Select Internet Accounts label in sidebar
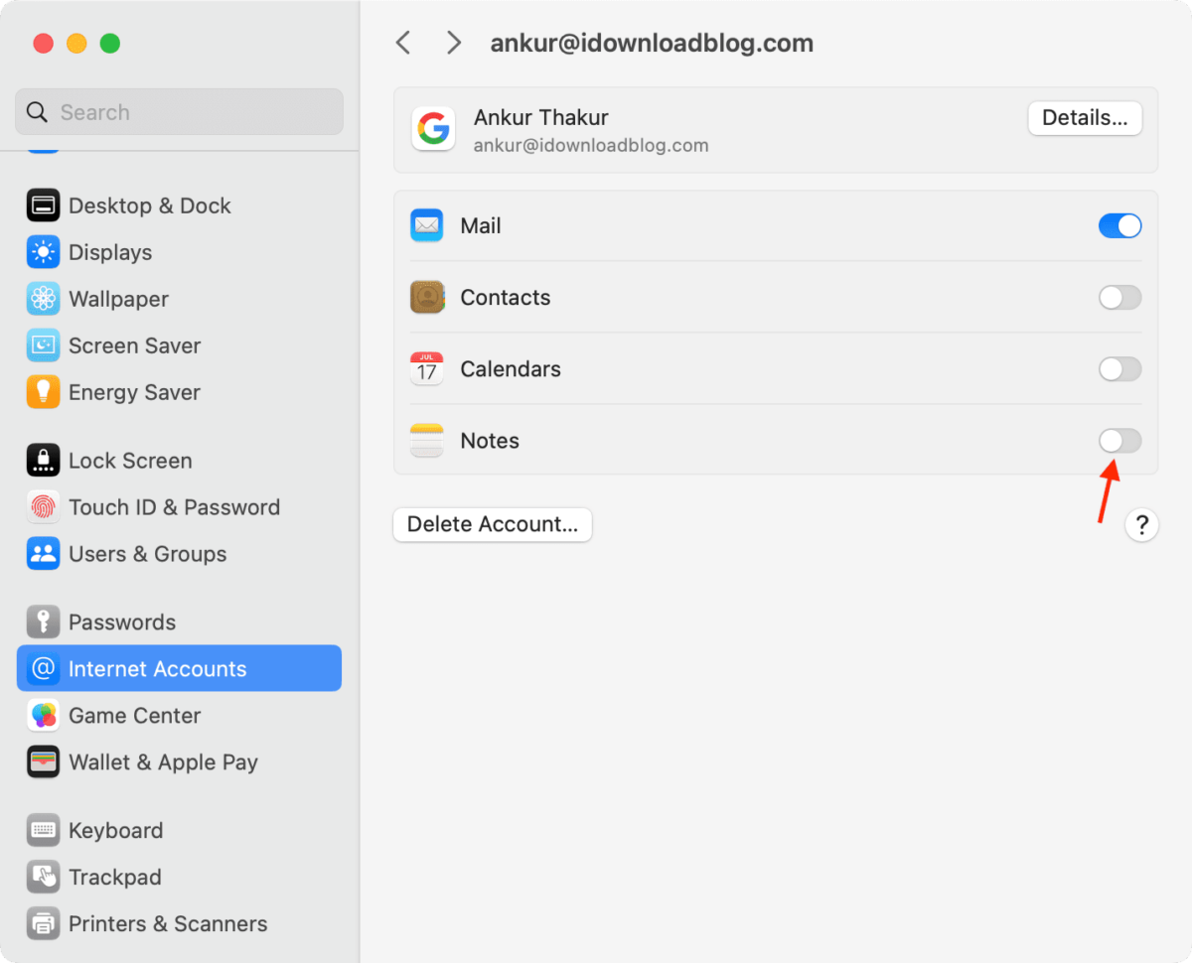 pyautogui.click(x=157, y=669)
